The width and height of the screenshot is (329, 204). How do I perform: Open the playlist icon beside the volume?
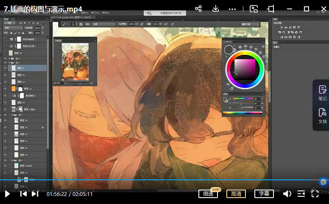click(x=301, y=194)
